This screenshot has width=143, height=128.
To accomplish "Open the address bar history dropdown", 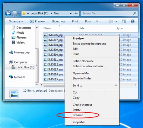I will click(71, 14).
